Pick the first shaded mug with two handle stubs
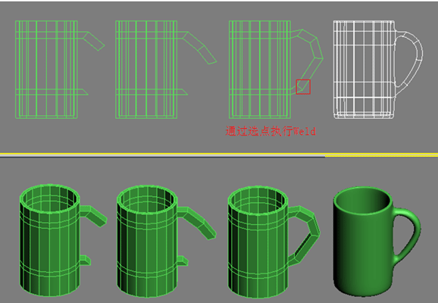Image resolution: width=438 pixels, height=303 pixels. tap(63, 240)
